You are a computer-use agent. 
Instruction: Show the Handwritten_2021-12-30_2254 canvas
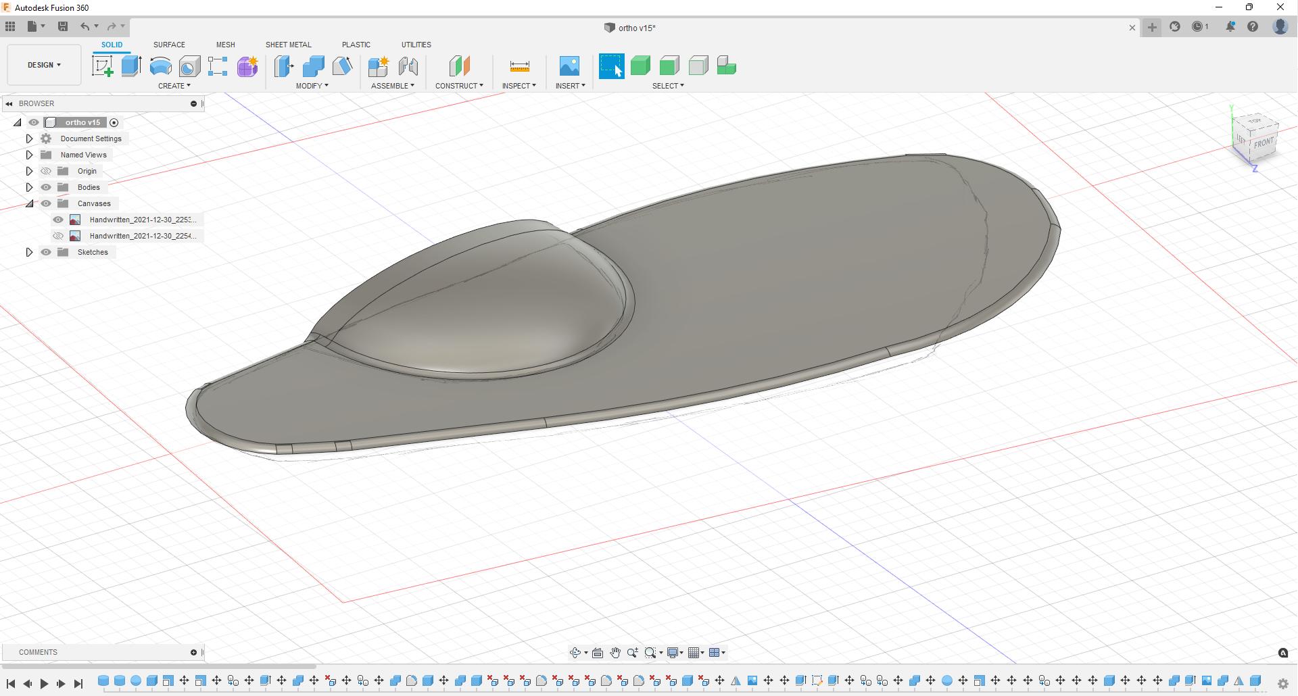[58, 236]
